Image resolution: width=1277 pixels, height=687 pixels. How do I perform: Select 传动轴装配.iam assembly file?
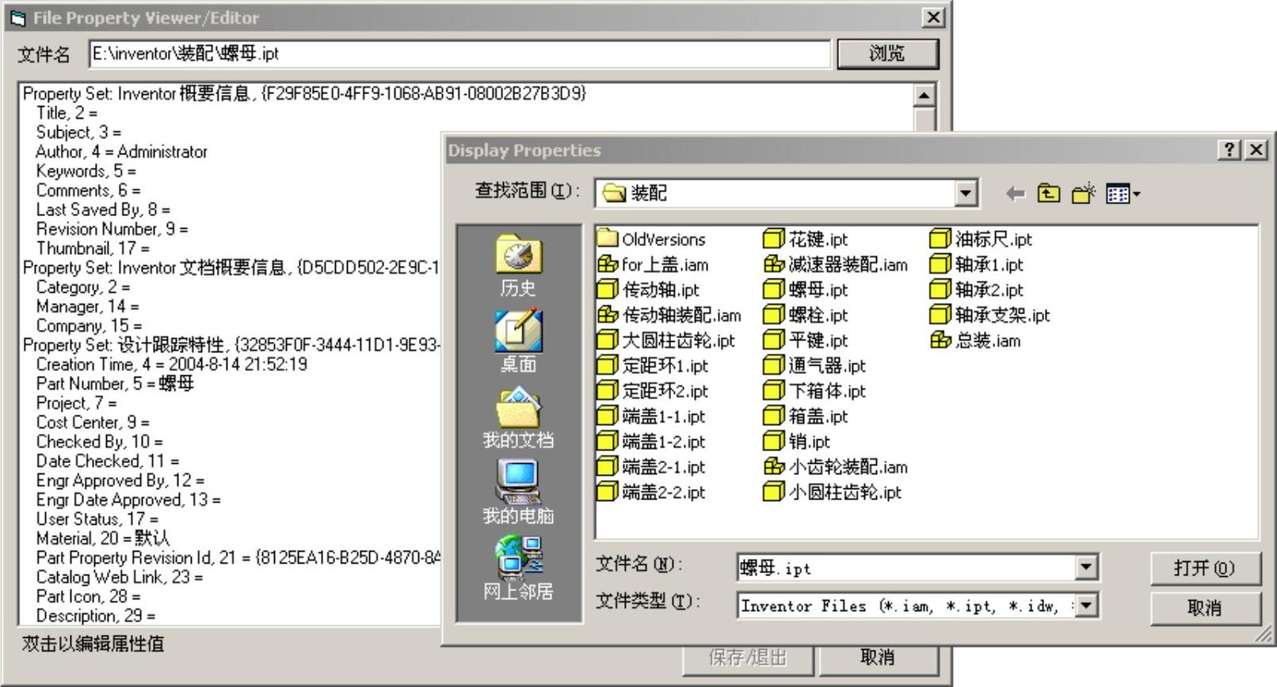click(x=669, y=315)
